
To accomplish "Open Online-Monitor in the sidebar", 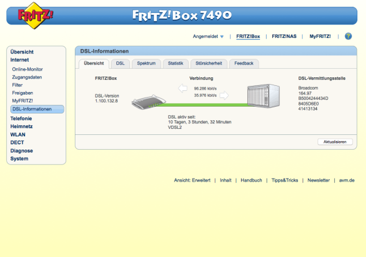I will pos(28,69).
